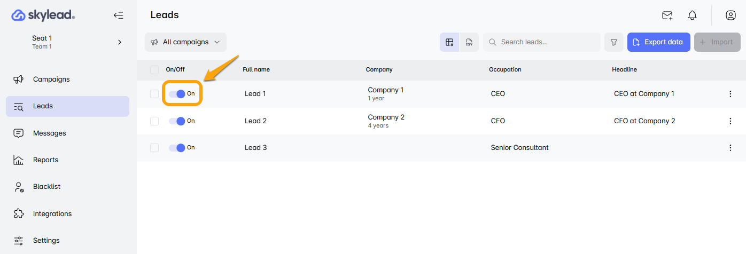Collapse the sidebar with the arrow icon
746x254 pixels.
point(119,15)
